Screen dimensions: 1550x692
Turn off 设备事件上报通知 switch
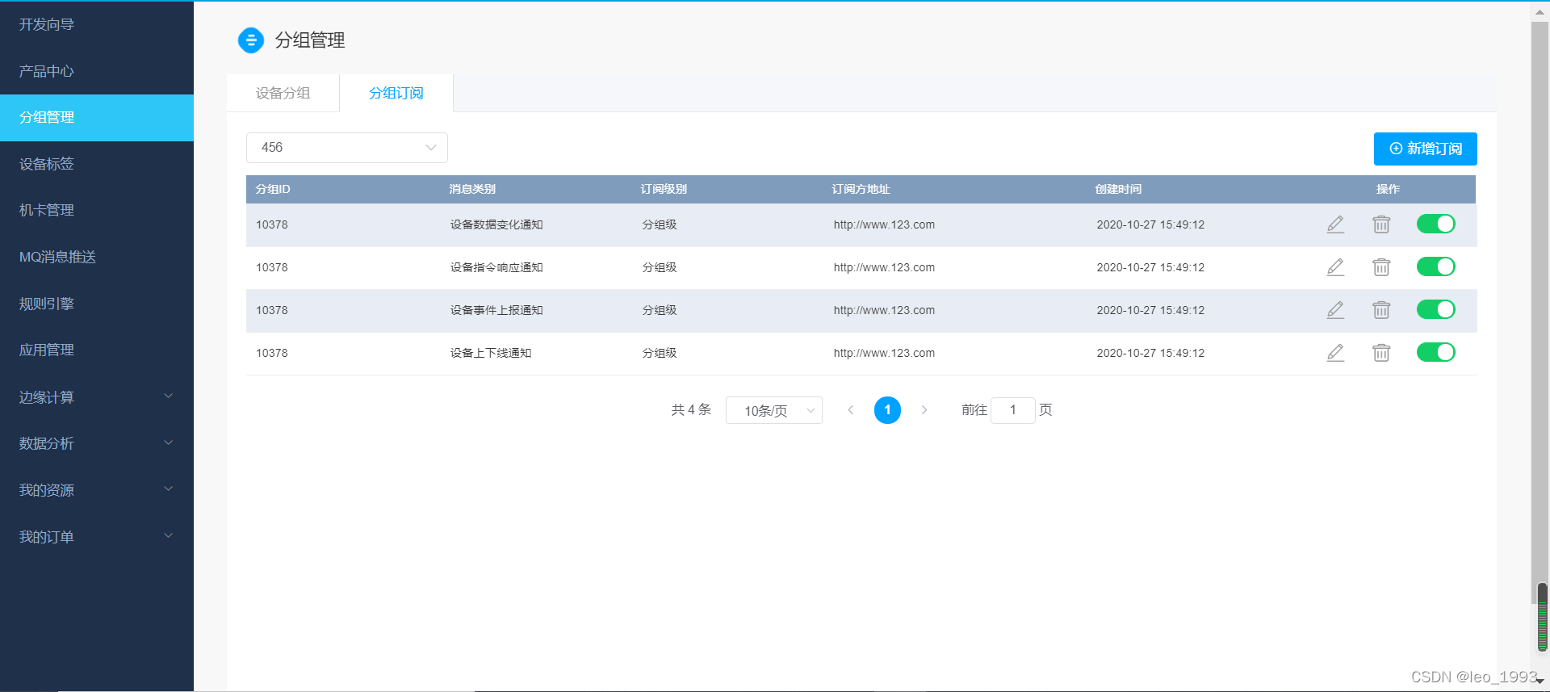tap(1435, 309)
